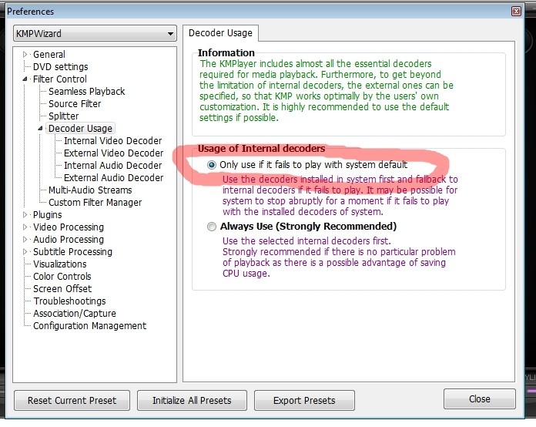Image resolution: width=536 pixels, height=427 pixels.
Task: Switch to the Decoder Usage tab
Action: [x=220, y=33]
